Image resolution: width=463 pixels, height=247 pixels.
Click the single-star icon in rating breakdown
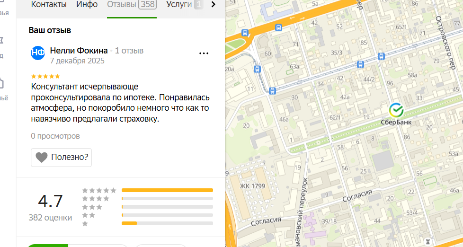pos(85,223)
